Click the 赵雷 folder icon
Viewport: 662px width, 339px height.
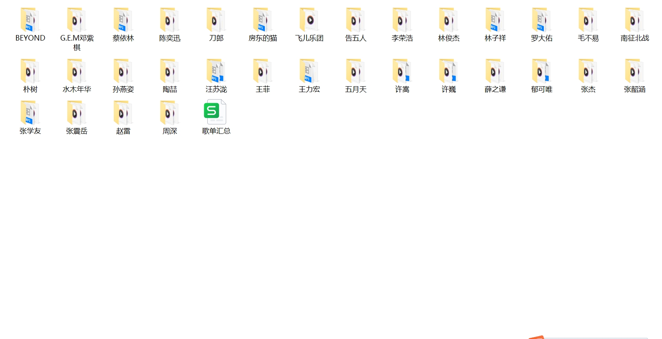(x=123, y=113)
